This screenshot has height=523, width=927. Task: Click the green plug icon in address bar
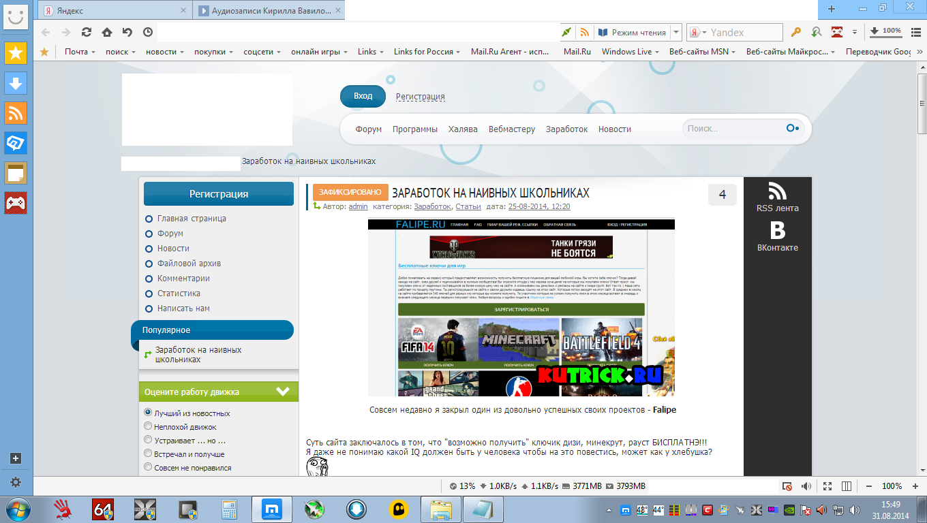(566, 32)
